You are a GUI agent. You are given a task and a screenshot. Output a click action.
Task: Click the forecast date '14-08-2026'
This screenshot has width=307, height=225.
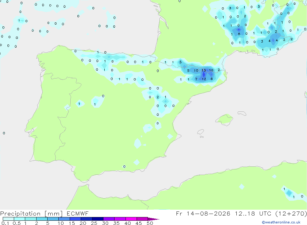point(208,214)
